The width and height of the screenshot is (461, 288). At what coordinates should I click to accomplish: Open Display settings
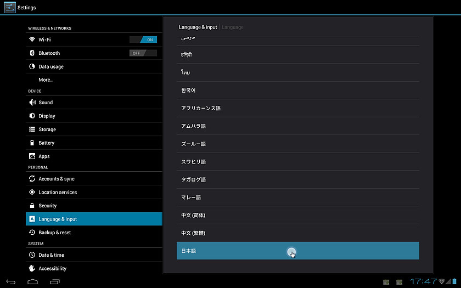tap(94, 116)
